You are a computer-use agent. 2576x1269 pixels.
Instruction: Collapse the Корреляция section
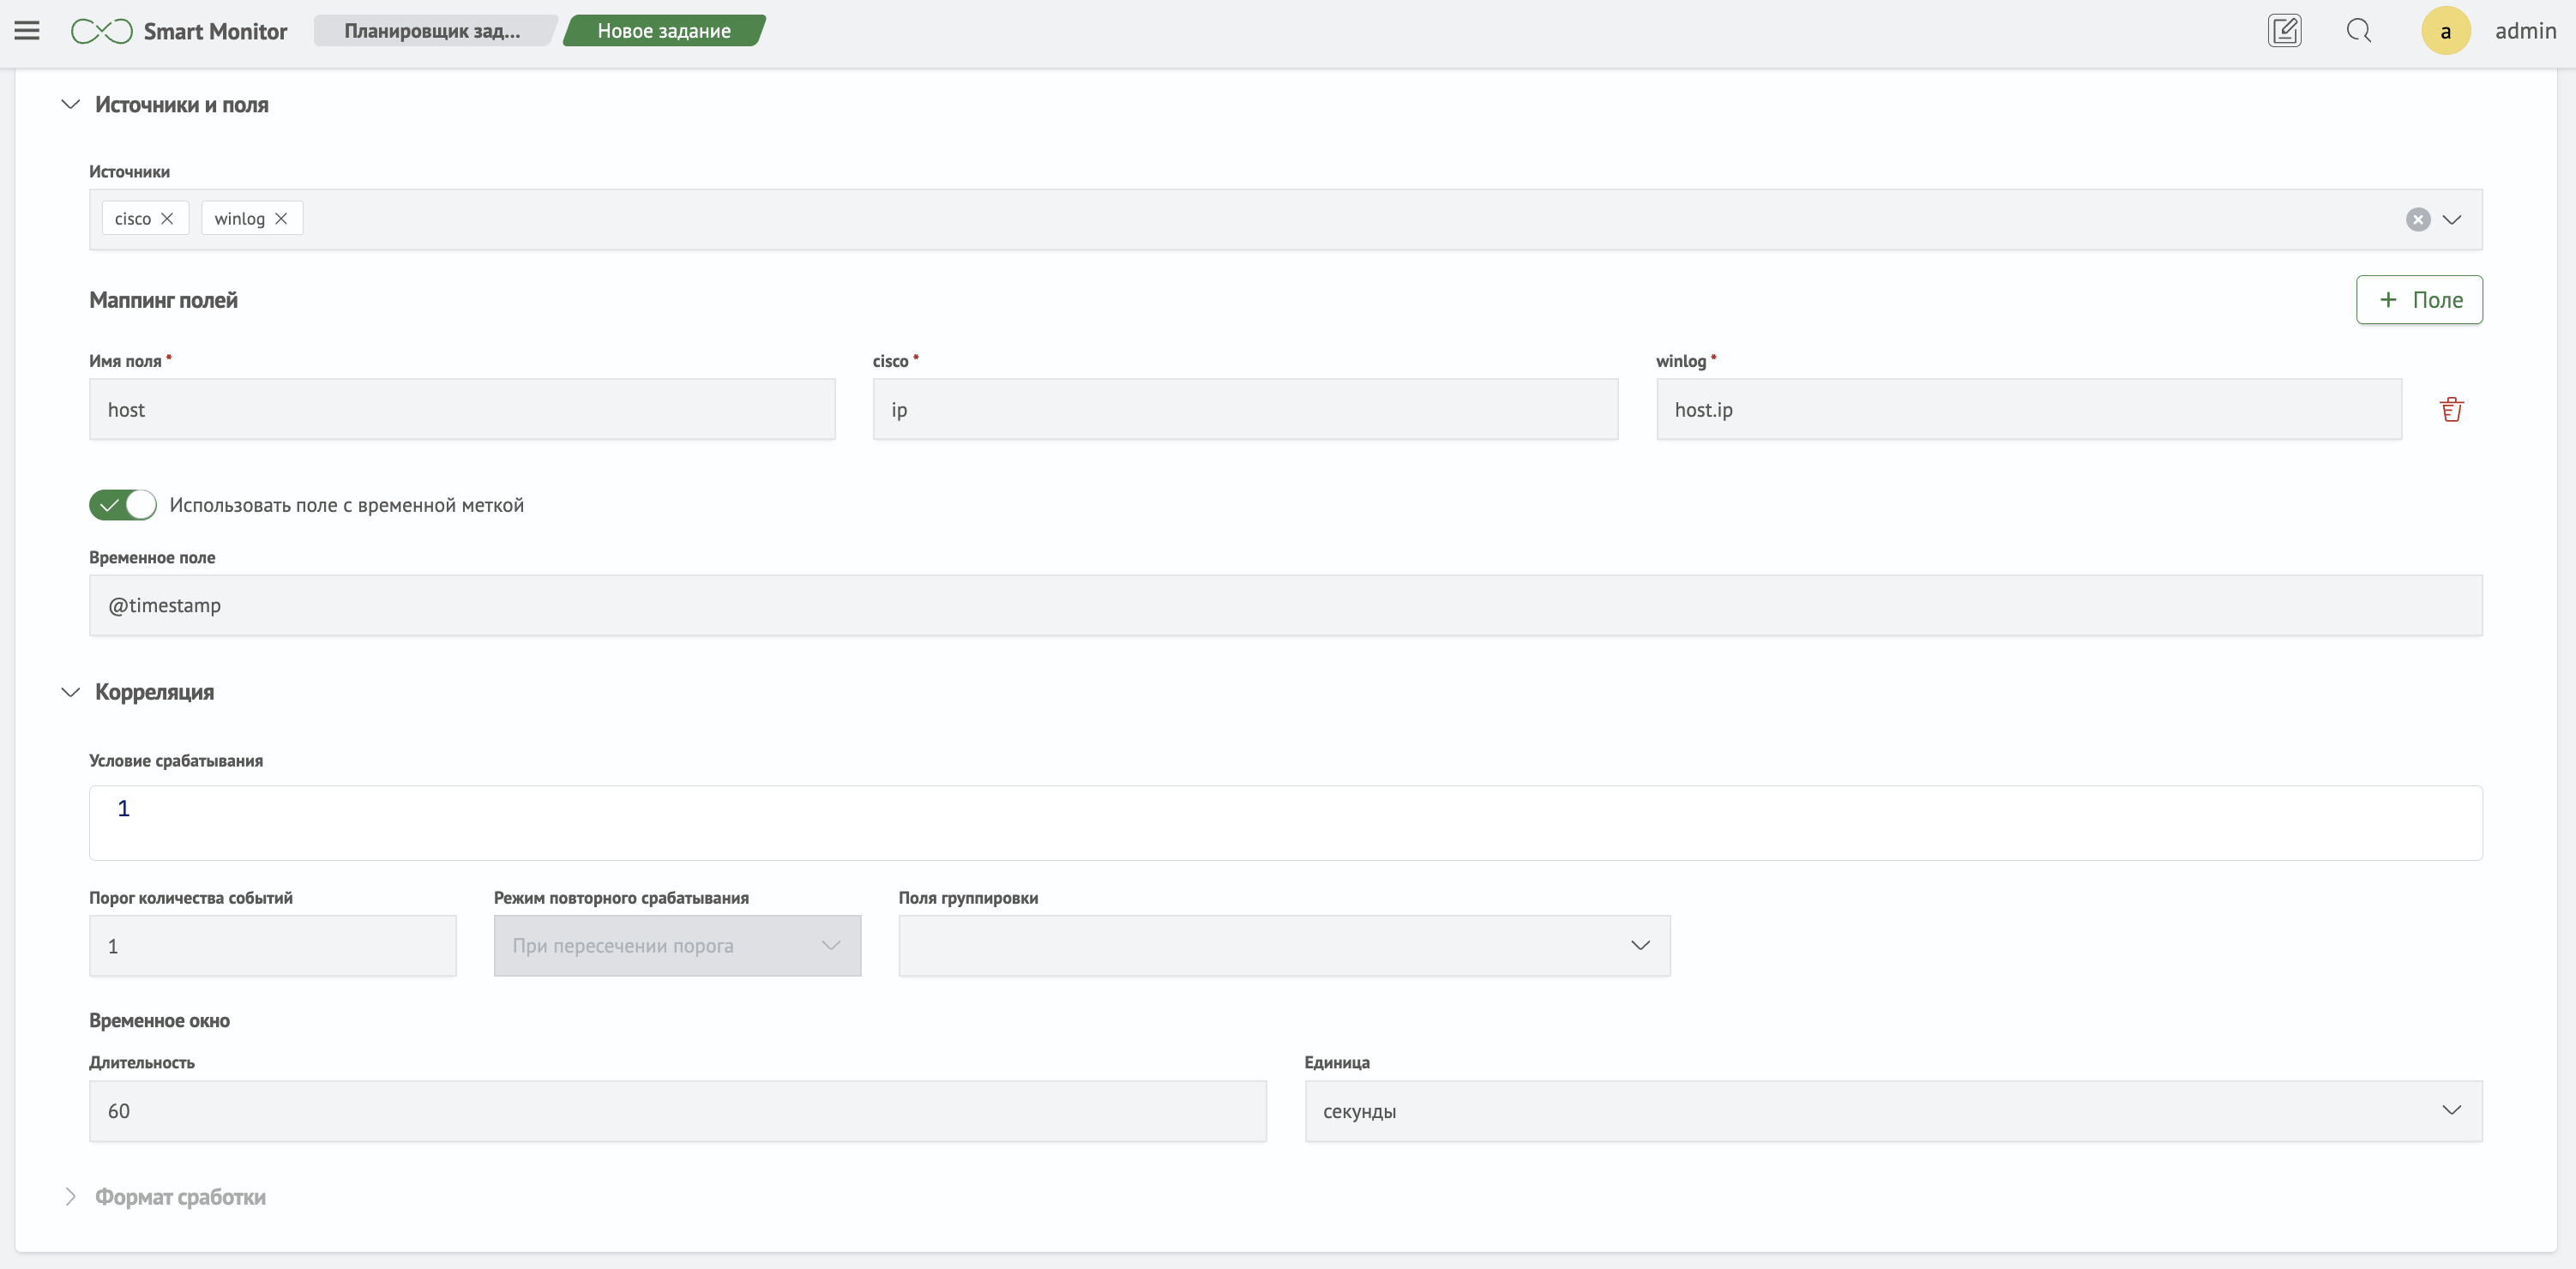[70, 692]
